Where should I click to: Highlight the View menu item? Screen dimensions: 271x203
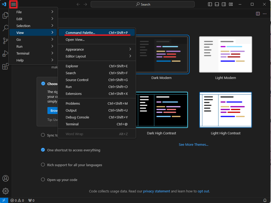pyautogui.click(x=33, y=33)
